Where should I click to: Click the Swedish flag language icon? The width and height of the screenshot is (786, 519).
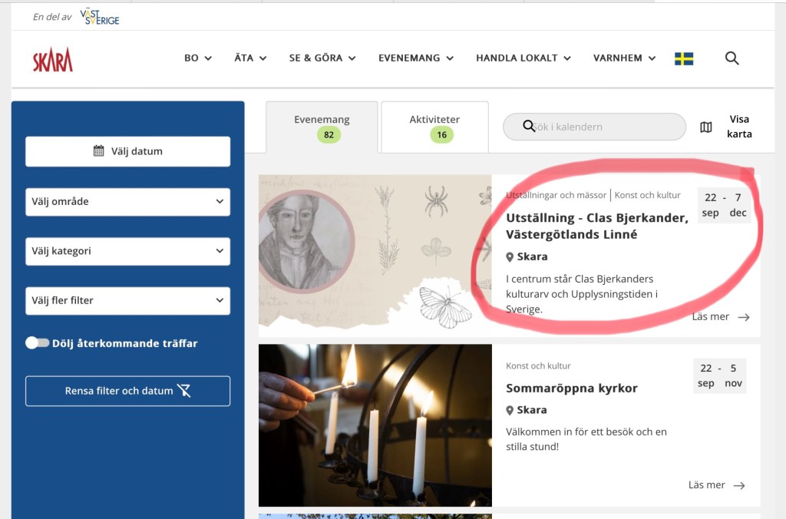[x=684, y=58]
